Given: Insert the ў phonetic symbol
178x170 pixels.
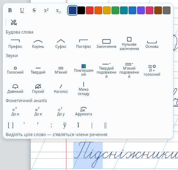Looking at the screenshot, I should pyautogui.click(x=65, y=125).
